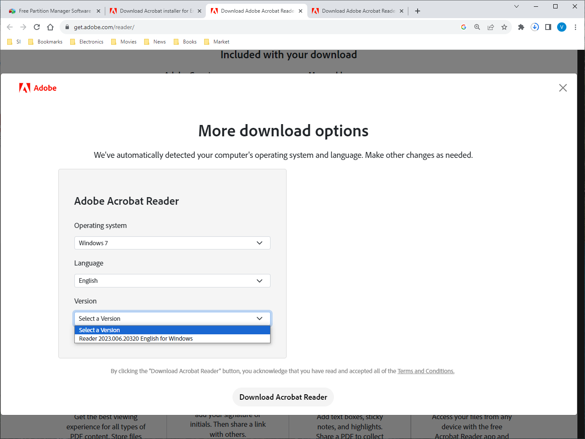The width and height of the screenshot is (585, 439).
Task: Open the Language dropdown showing English
Action: pos(172,280)
